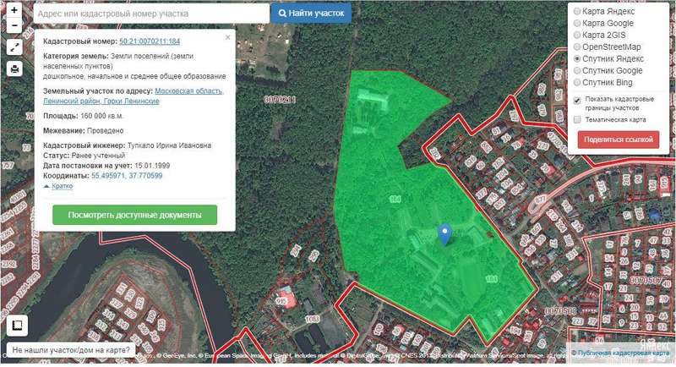The image size is (676, 367).
Task: Click the blue location pin marker
Action: [445, 235]
